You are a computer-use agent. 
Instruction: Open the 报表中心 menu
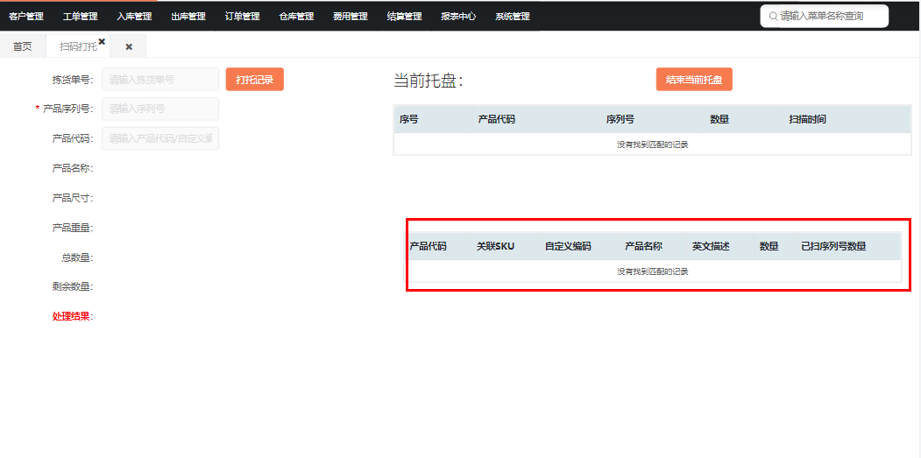458,17
